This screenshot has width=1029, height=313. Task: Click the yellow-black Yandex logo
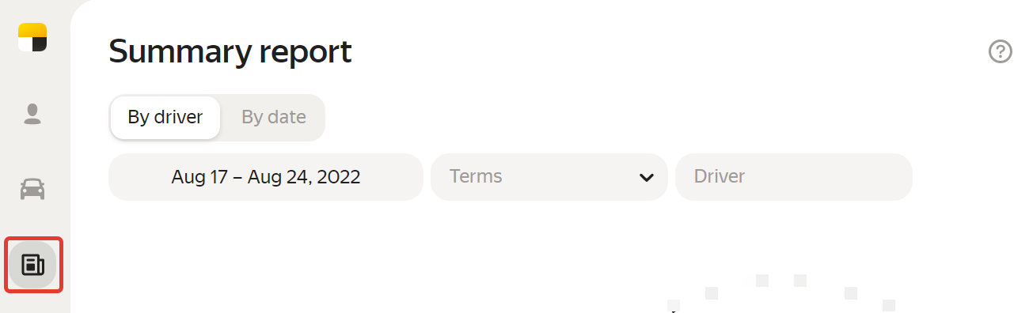[x=32, y=38]
